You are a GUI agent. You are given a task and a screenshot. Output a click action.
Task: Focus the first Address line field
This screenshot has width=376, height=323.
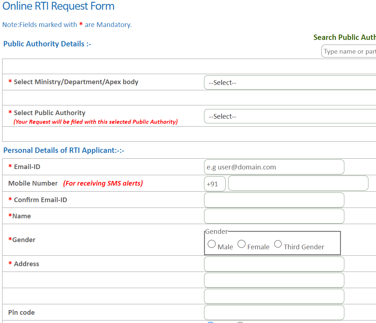pyautogui.click(x=274, y=264)
